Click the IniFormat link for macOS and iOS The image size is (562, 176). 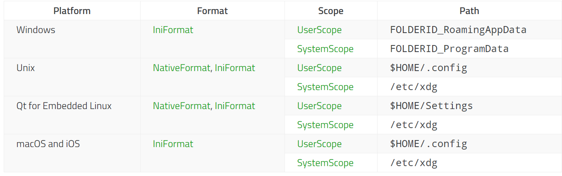[x=173, y=144]
